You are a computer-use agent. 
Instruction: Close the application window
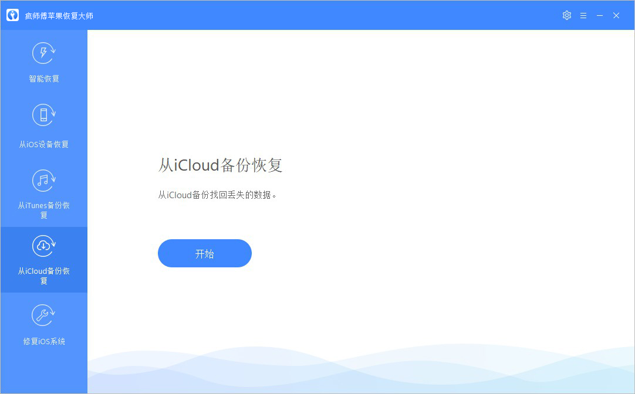(x=616, y=15)
